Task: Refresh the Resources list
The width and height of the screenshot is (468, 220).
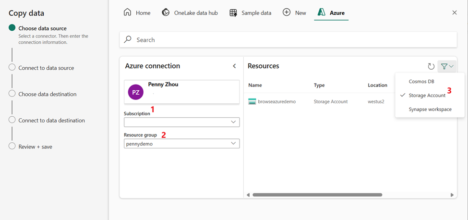Action: click(431, 66)
